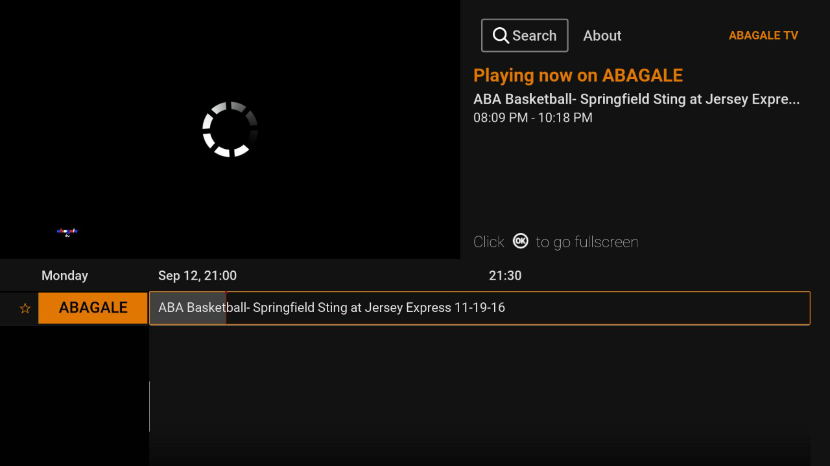Click the loading spinner in video area
Screen dimensions: 830x466
(x=230, y=129)
